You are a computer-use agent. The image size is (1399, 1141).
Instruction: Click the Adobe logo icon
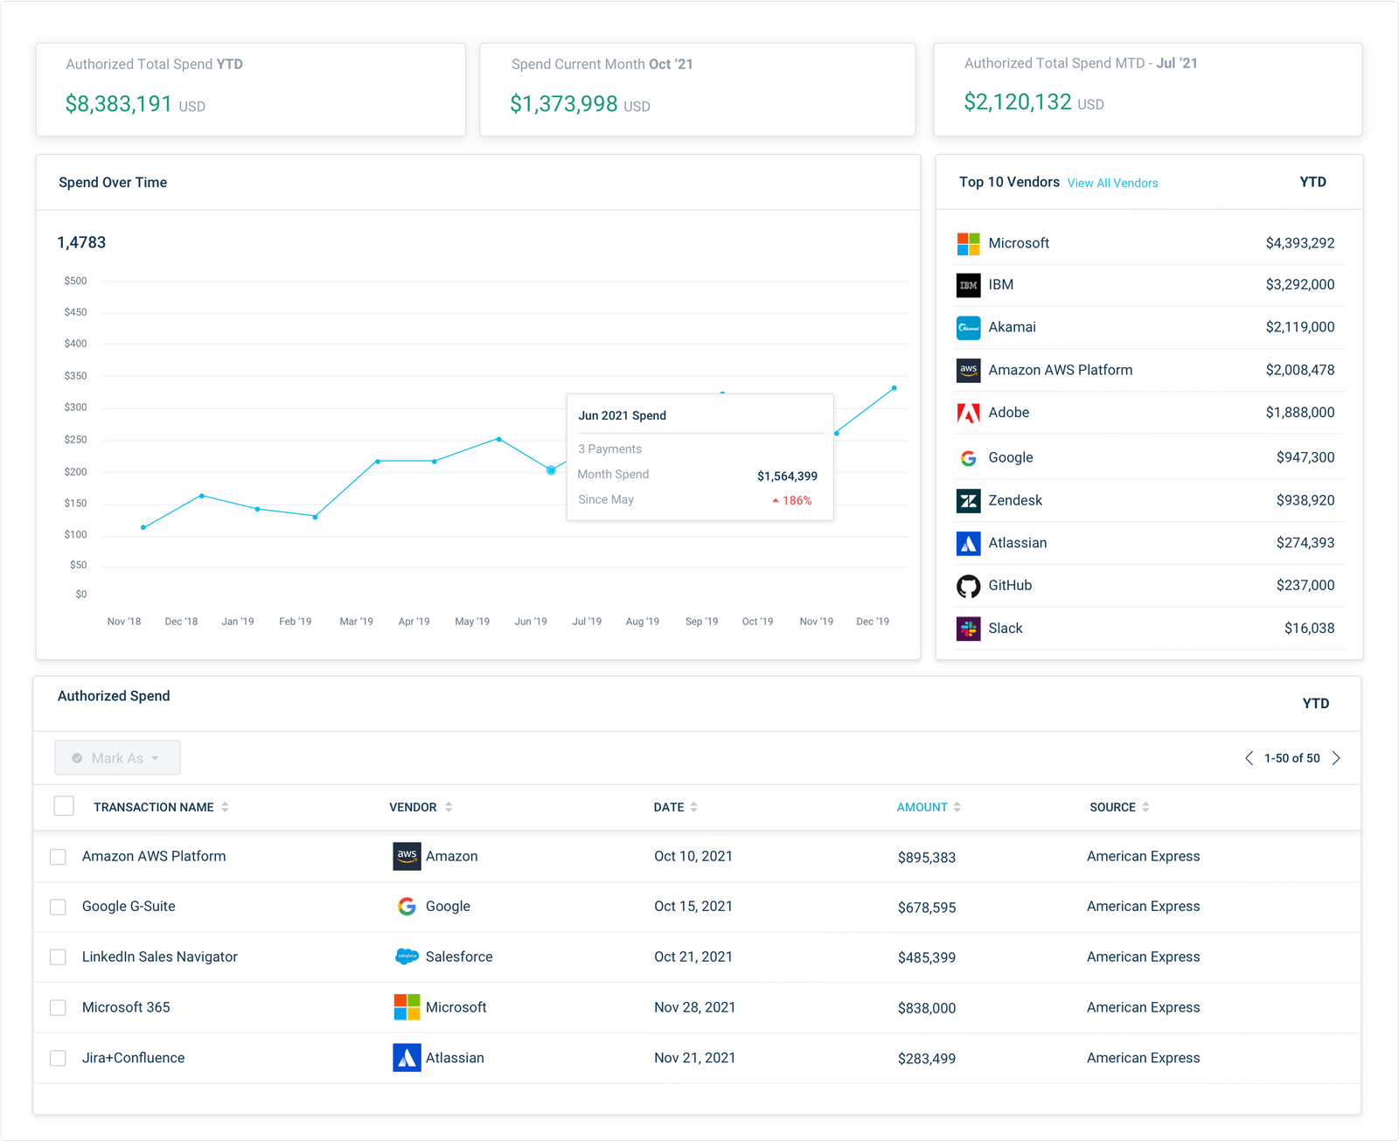point(968,413)
